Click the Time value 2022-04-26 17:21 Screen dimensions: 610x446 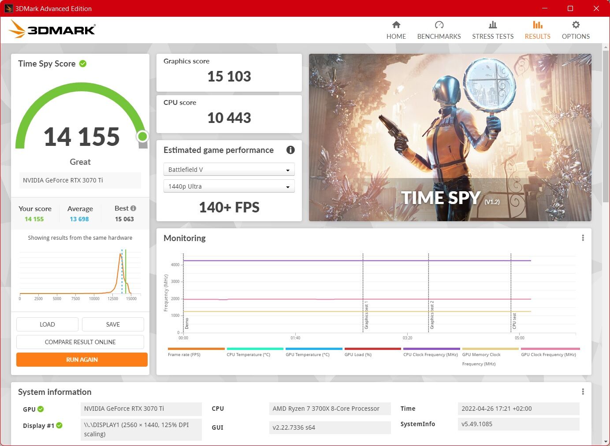pyautogui.click(x=518, y=409)
